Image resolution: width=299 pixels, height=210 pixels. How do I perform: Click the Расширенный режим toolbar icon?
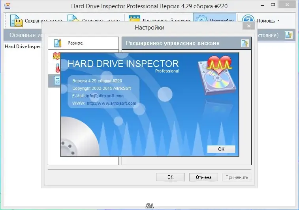click(134, 19)
